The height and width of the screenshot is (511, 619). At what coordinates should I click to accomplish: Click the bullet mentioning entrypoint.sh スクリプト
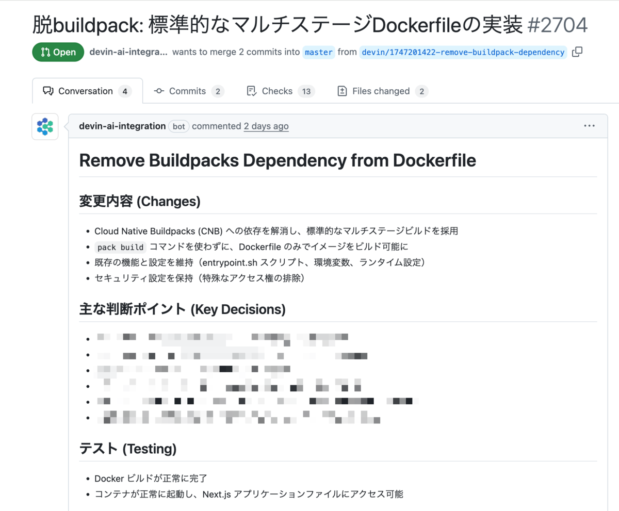tap(261, 262)
